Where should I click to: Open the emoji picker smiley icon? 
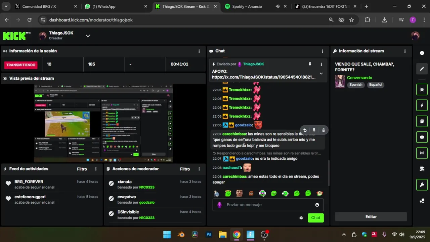coord(317,205)
